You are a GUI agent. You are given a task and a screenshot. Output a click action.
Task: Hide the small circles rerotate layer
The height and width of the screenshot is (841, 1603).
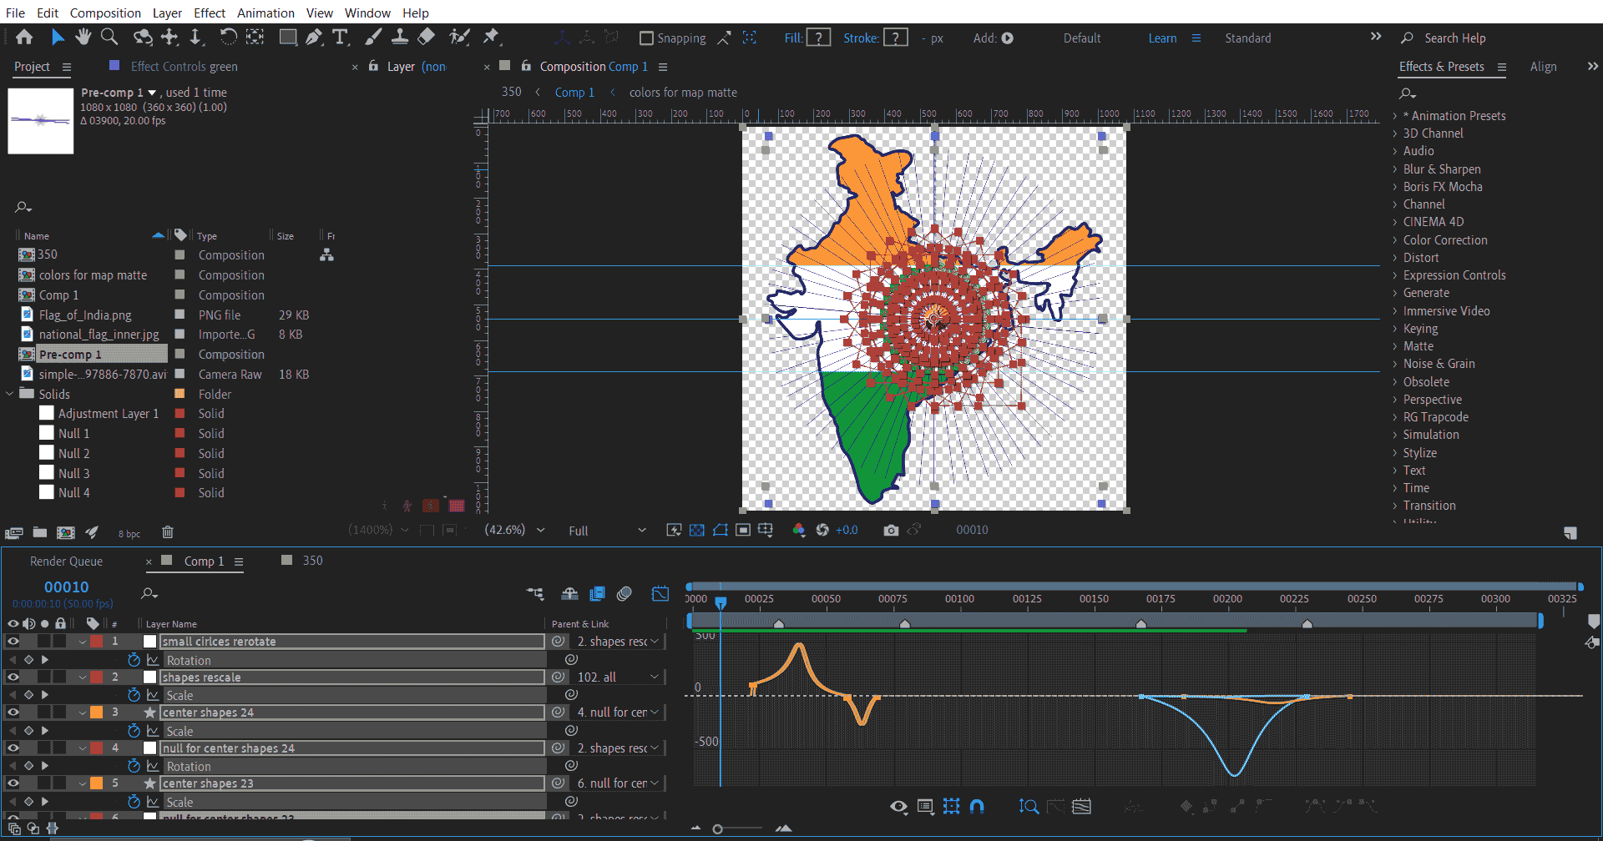click(13, 642)
